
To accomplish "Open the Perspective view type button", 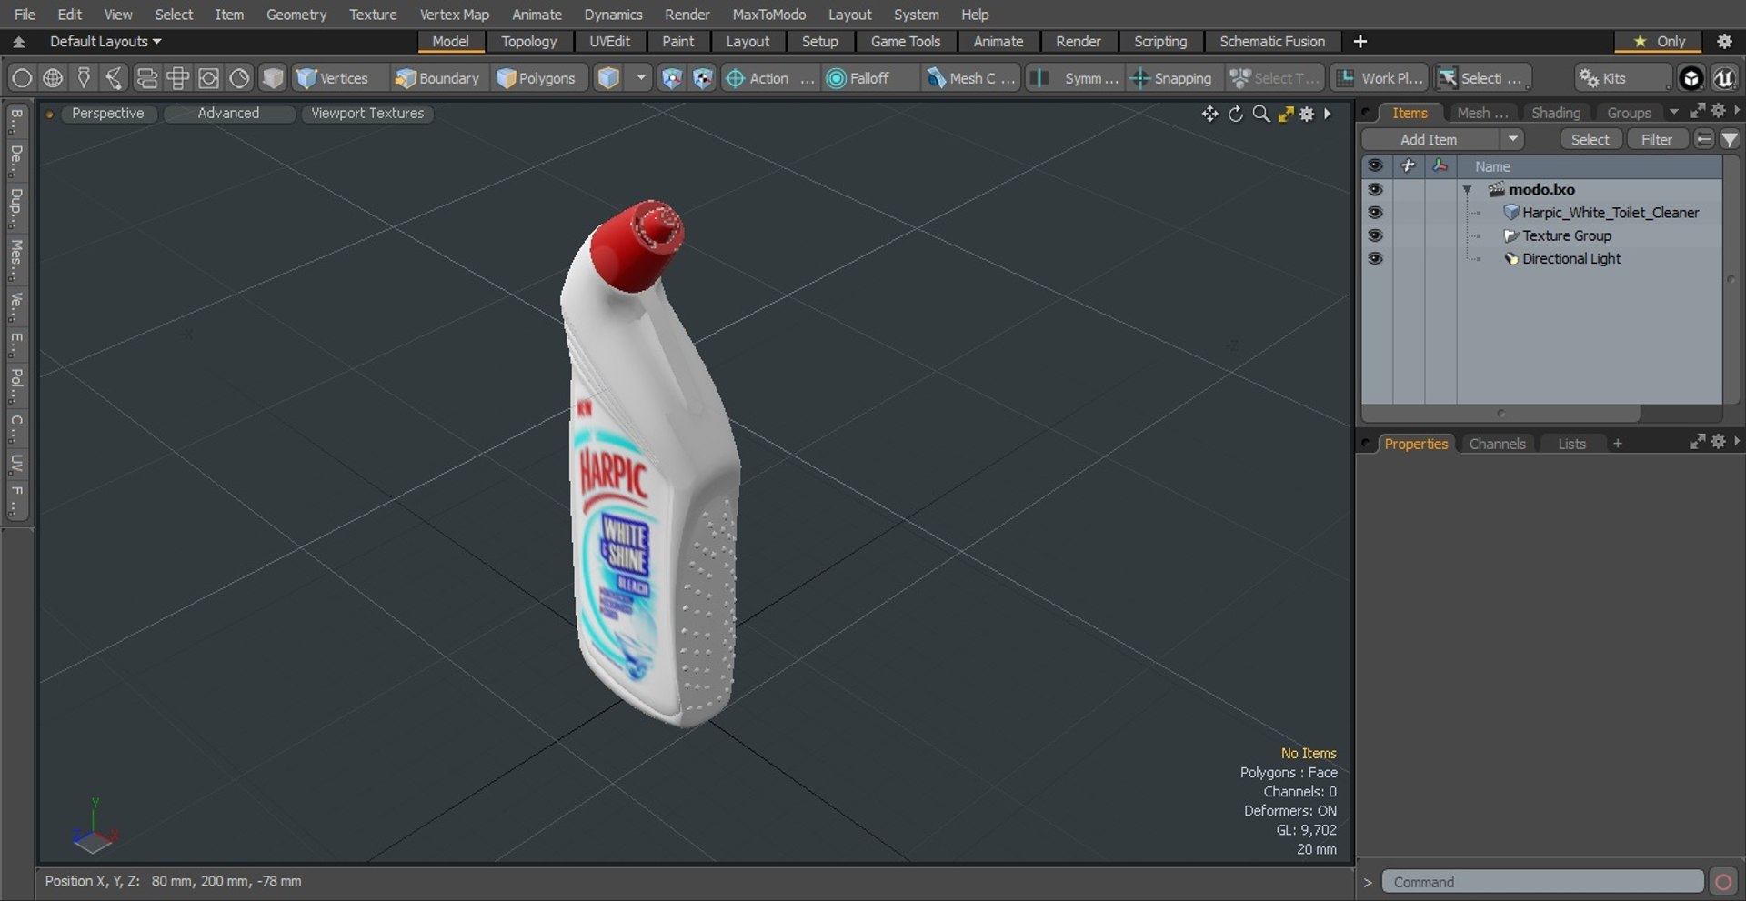I will (x=107, y=113).
